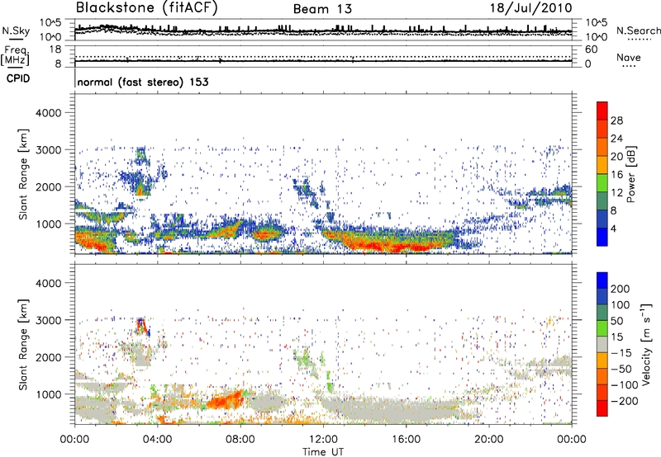Click the 'N.Sky' legend label

tap(16, 31)
